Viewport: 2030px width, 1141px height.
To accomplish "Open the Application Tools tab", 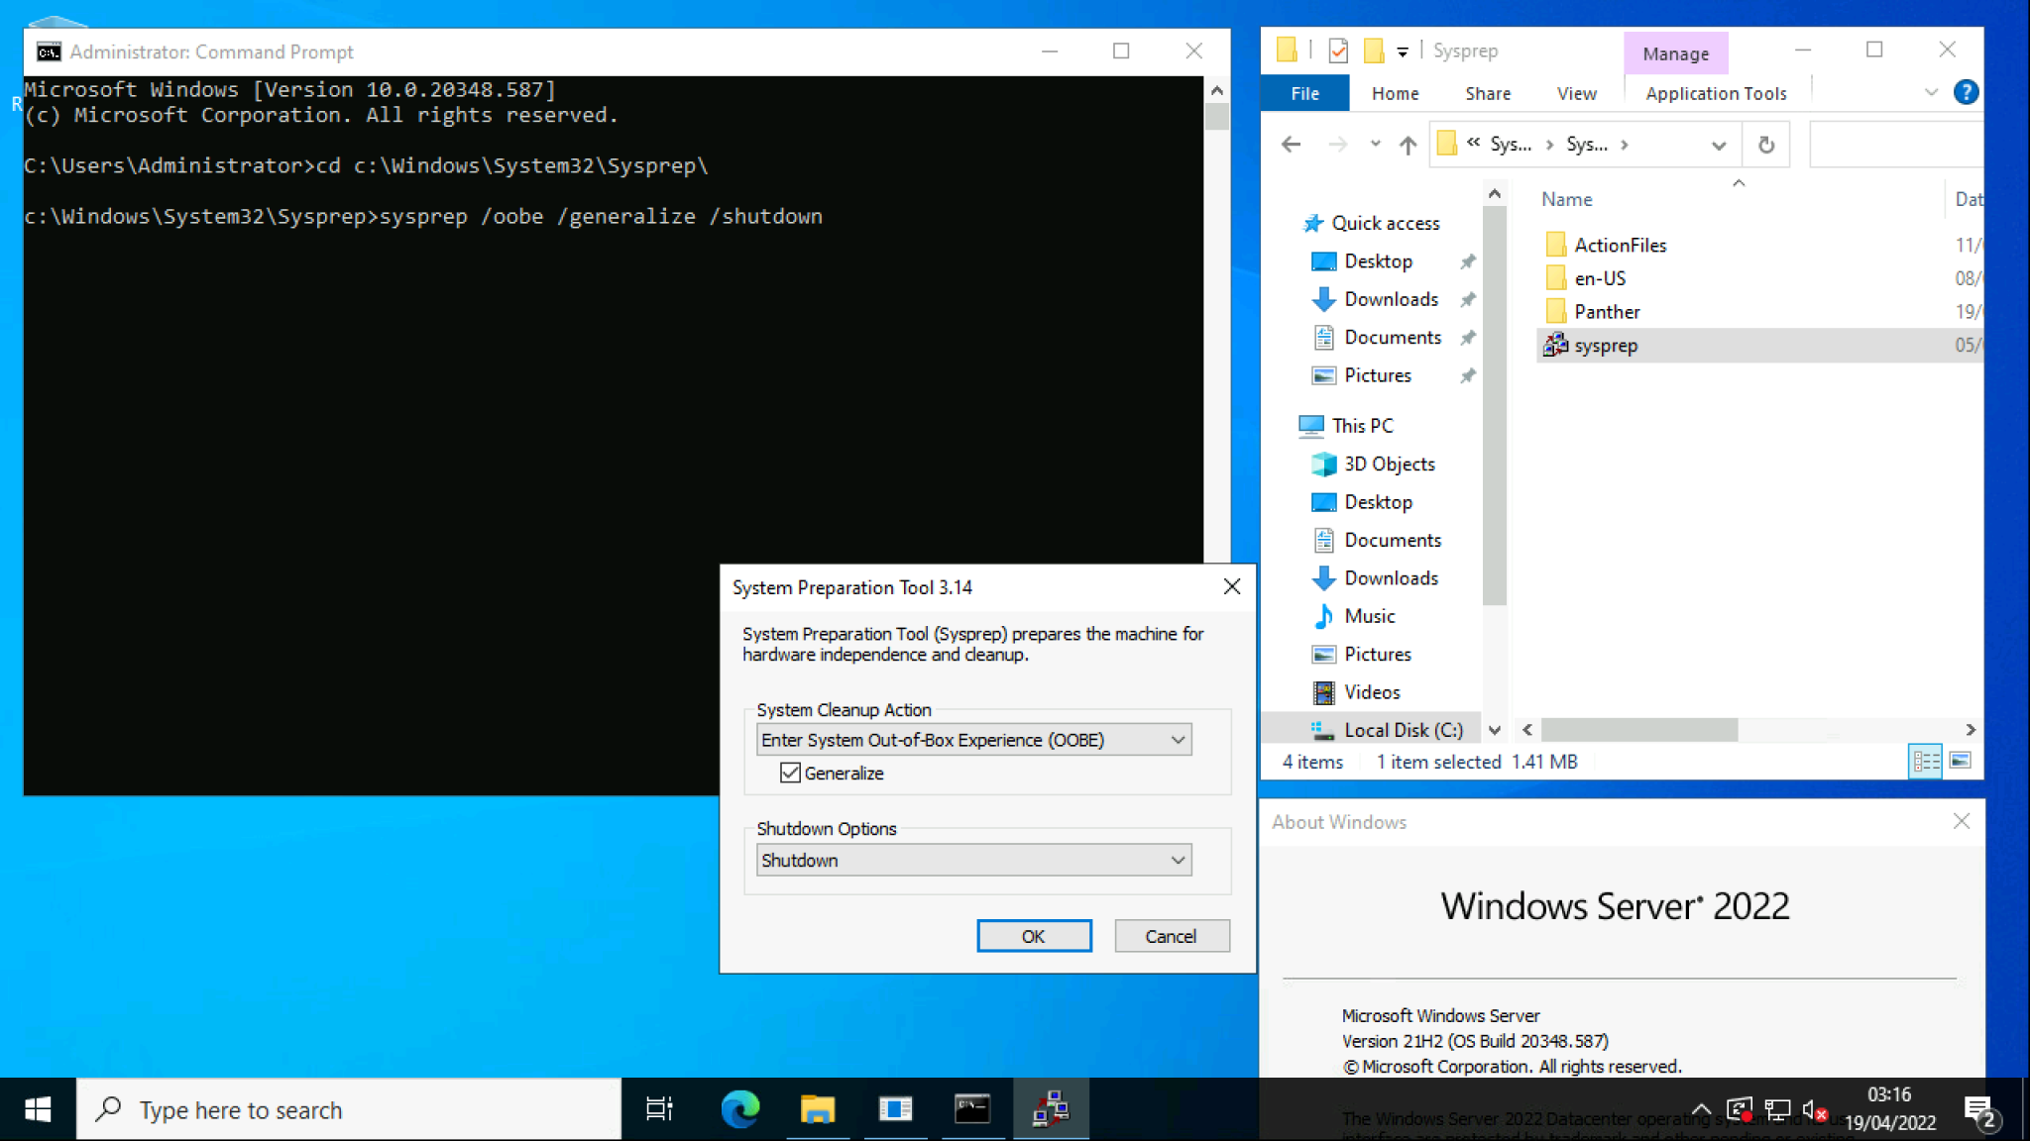I will tap(1716, 93).
